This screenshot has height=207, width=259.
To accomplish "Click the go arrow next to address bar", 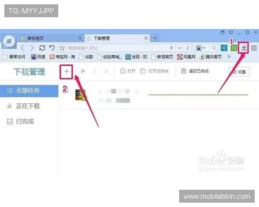I will (x=187, y=48).
